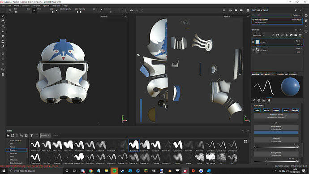Screen dimensions: 309x174
Task: Select the Polygon Fill tool
Action: tap(3, 31)
